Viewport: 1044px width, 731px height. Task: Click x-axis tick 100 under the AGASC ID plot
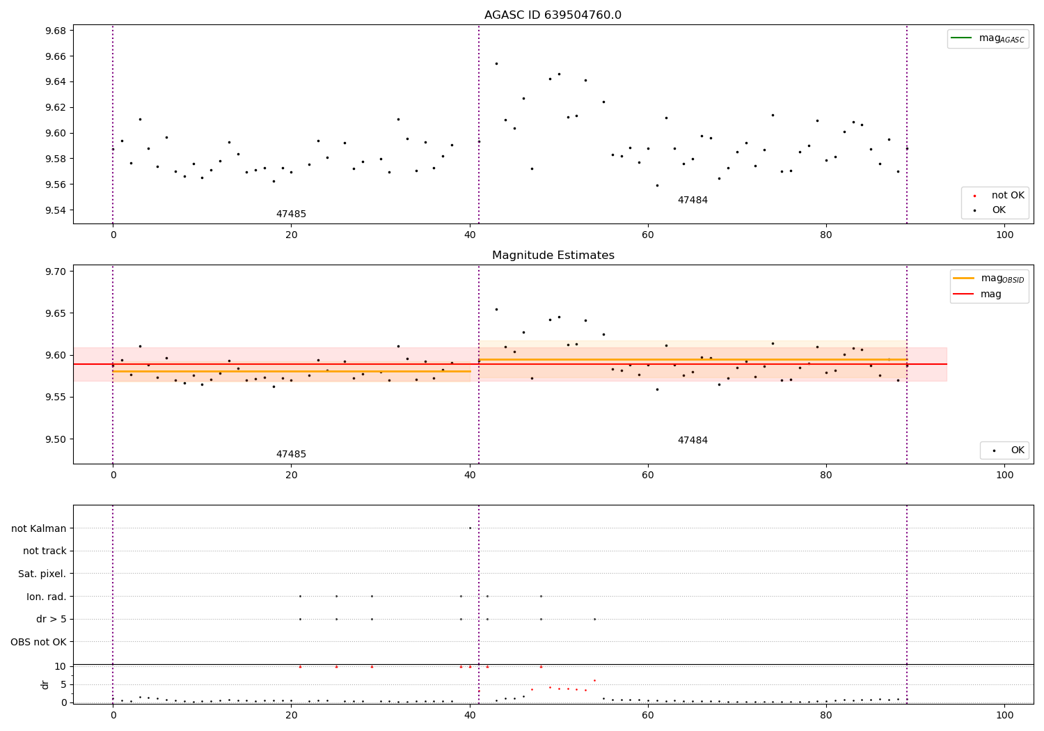(x=1004, y=235)
